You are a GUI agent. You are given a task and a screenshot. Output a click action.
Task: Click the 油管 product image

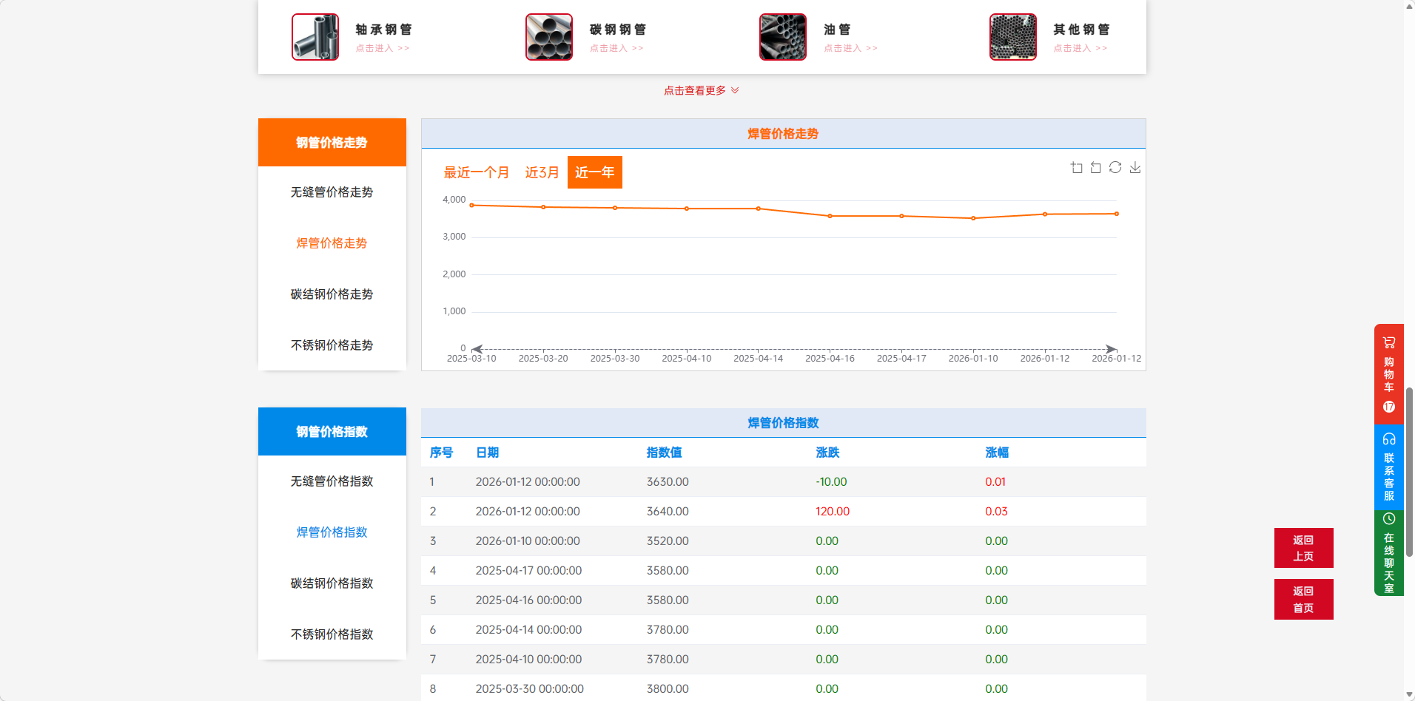(x=782, y=37)
